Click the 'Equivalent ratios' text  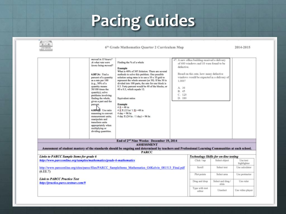(126, 98)
